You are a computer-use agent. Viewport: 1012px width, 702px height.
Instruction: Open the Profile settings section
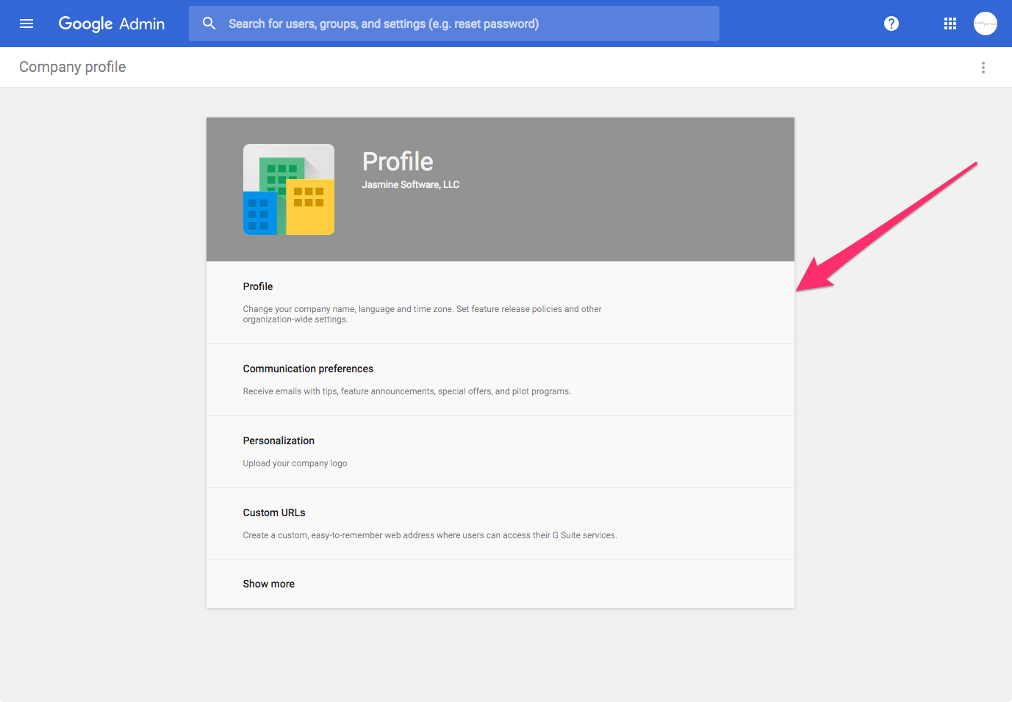click(500, 303)
